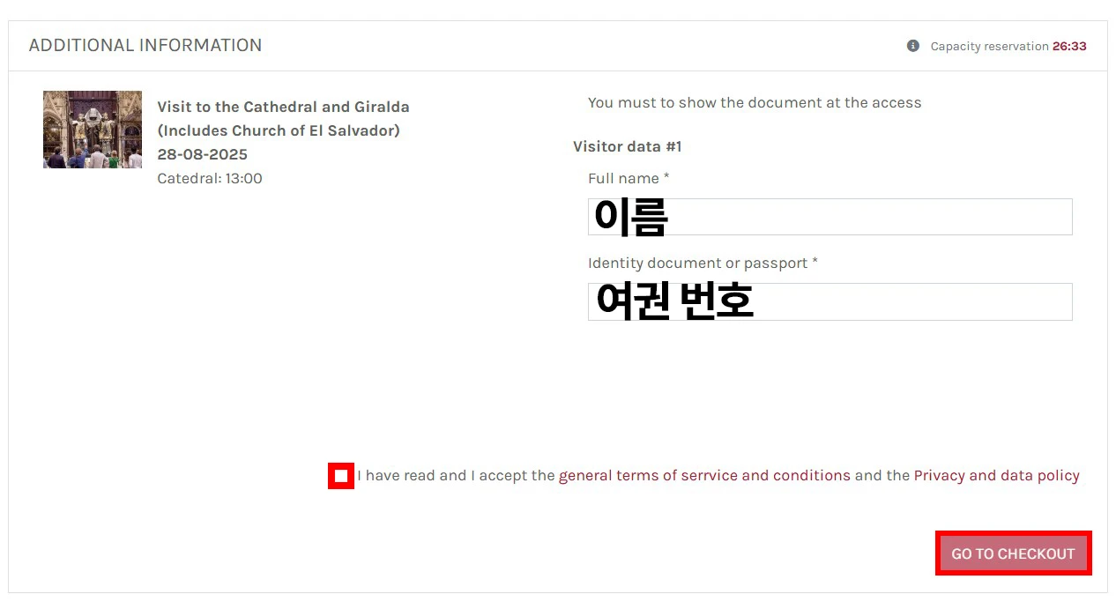Viewport: 1116px width, 609px height.
Task: Click the Cathedral visit thumbnail image
Action: [x=93, y=130]
